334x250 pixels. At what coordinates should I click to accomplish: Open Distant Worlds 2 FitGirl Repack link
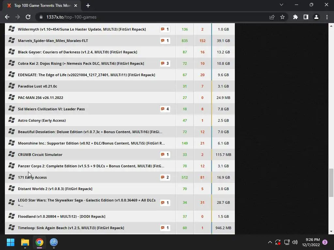click(55, 189)
